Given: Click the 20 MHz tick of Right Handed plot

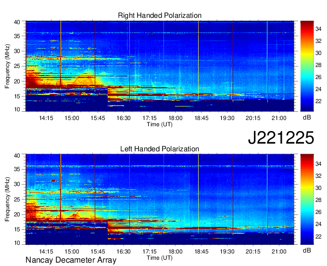Looking at the screenshot, I should (17, 81).
